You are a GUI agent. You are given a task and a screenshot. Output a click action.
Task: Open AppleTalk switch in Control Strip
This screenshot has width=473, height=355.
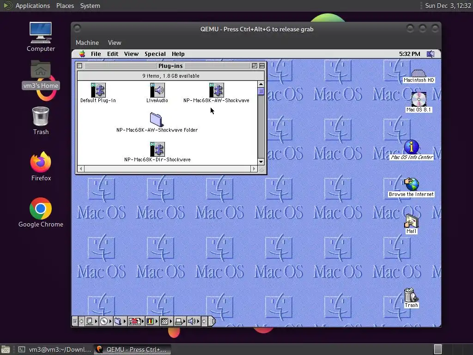click(x=90, y=321)
